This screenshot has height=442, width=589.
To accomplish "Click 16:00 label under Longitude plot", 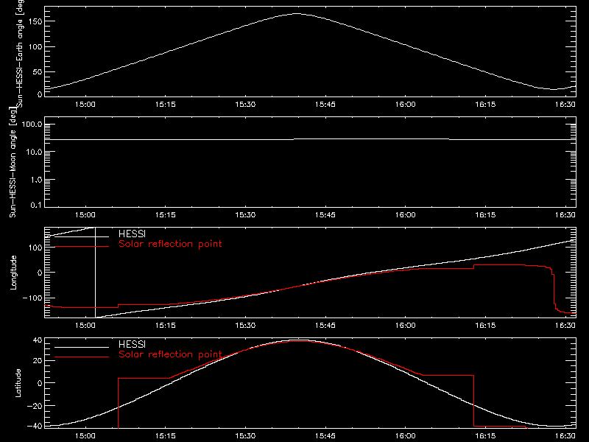I will pyautogui.click(x=406, y=326).
